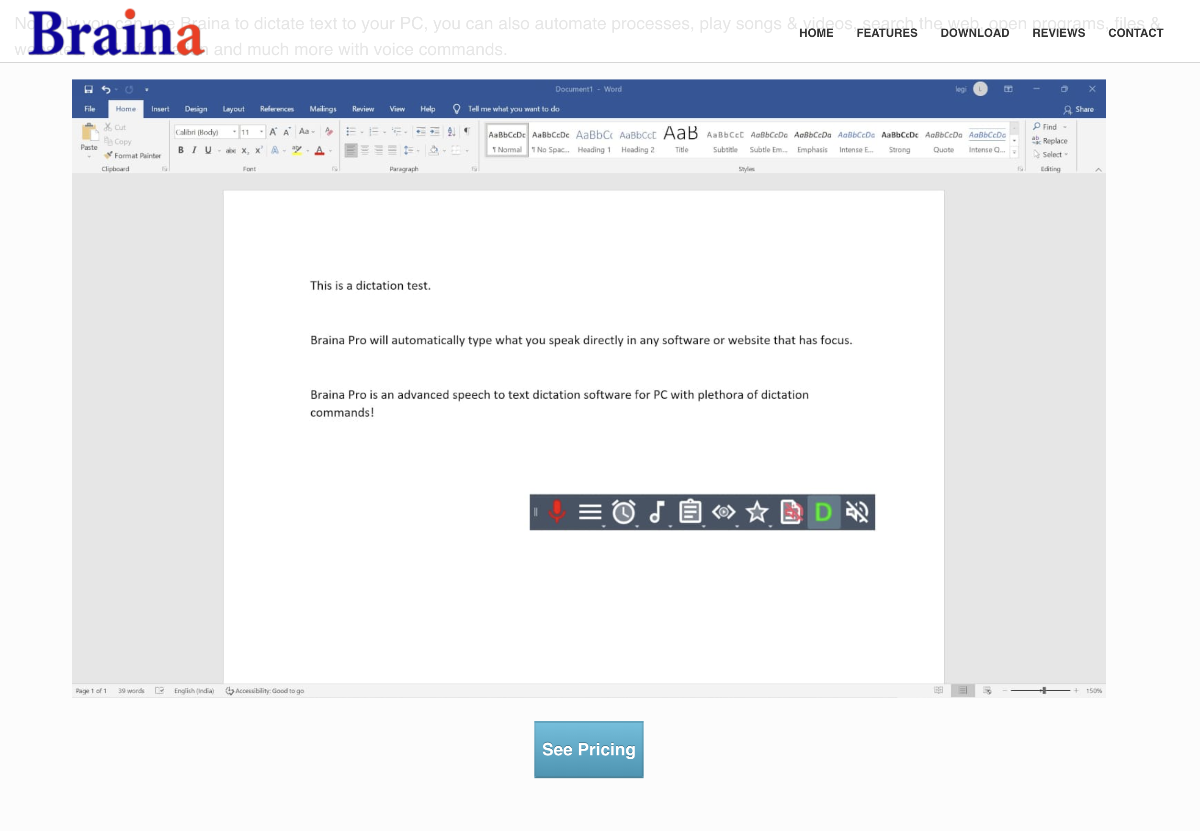This screenshot has height=831, width=1200.
Task: Click the Tell me what you want to do box
Action: [513, 109]
